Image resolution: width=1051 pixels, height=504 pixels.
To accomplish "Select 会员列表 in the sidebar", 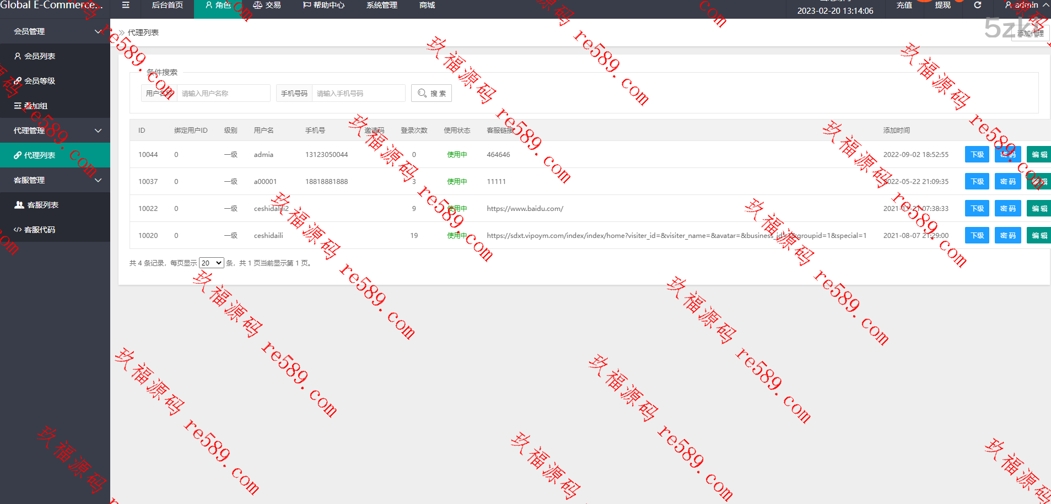I will (39, 56).
